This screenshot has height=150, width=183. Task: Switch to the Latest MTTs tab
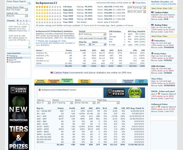141,81
